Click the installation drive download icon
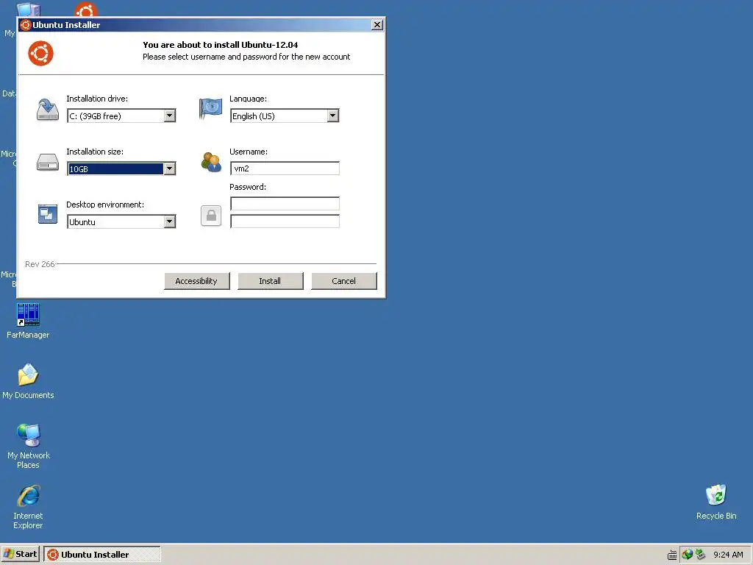Screen dimensions: 753x565 [48, 110]
